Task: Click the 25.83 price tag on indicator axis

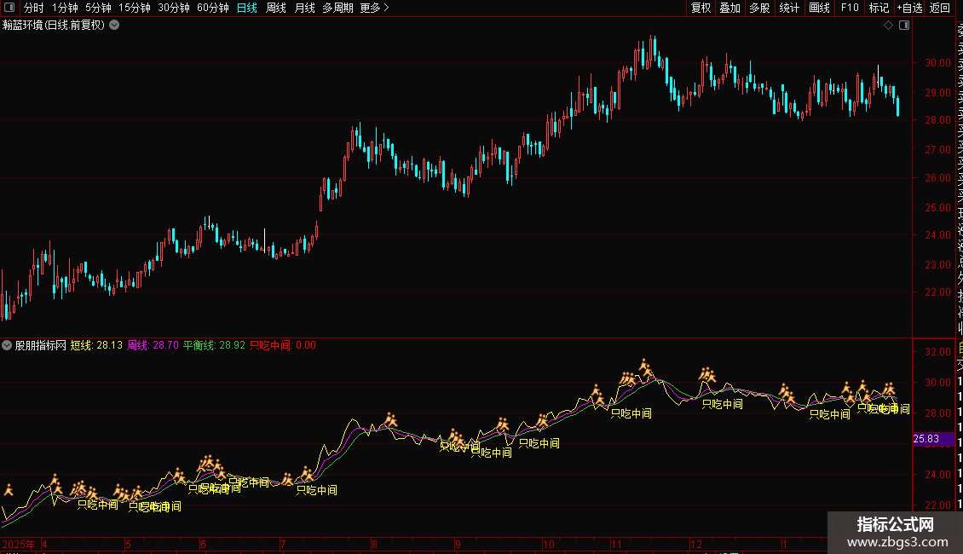Action: (933, 439)
